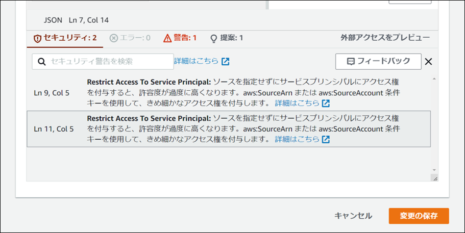The height and width of the screenshot is (233, 465).
Task: Close the findings panel with the X
Action: [x=428, y=62]
